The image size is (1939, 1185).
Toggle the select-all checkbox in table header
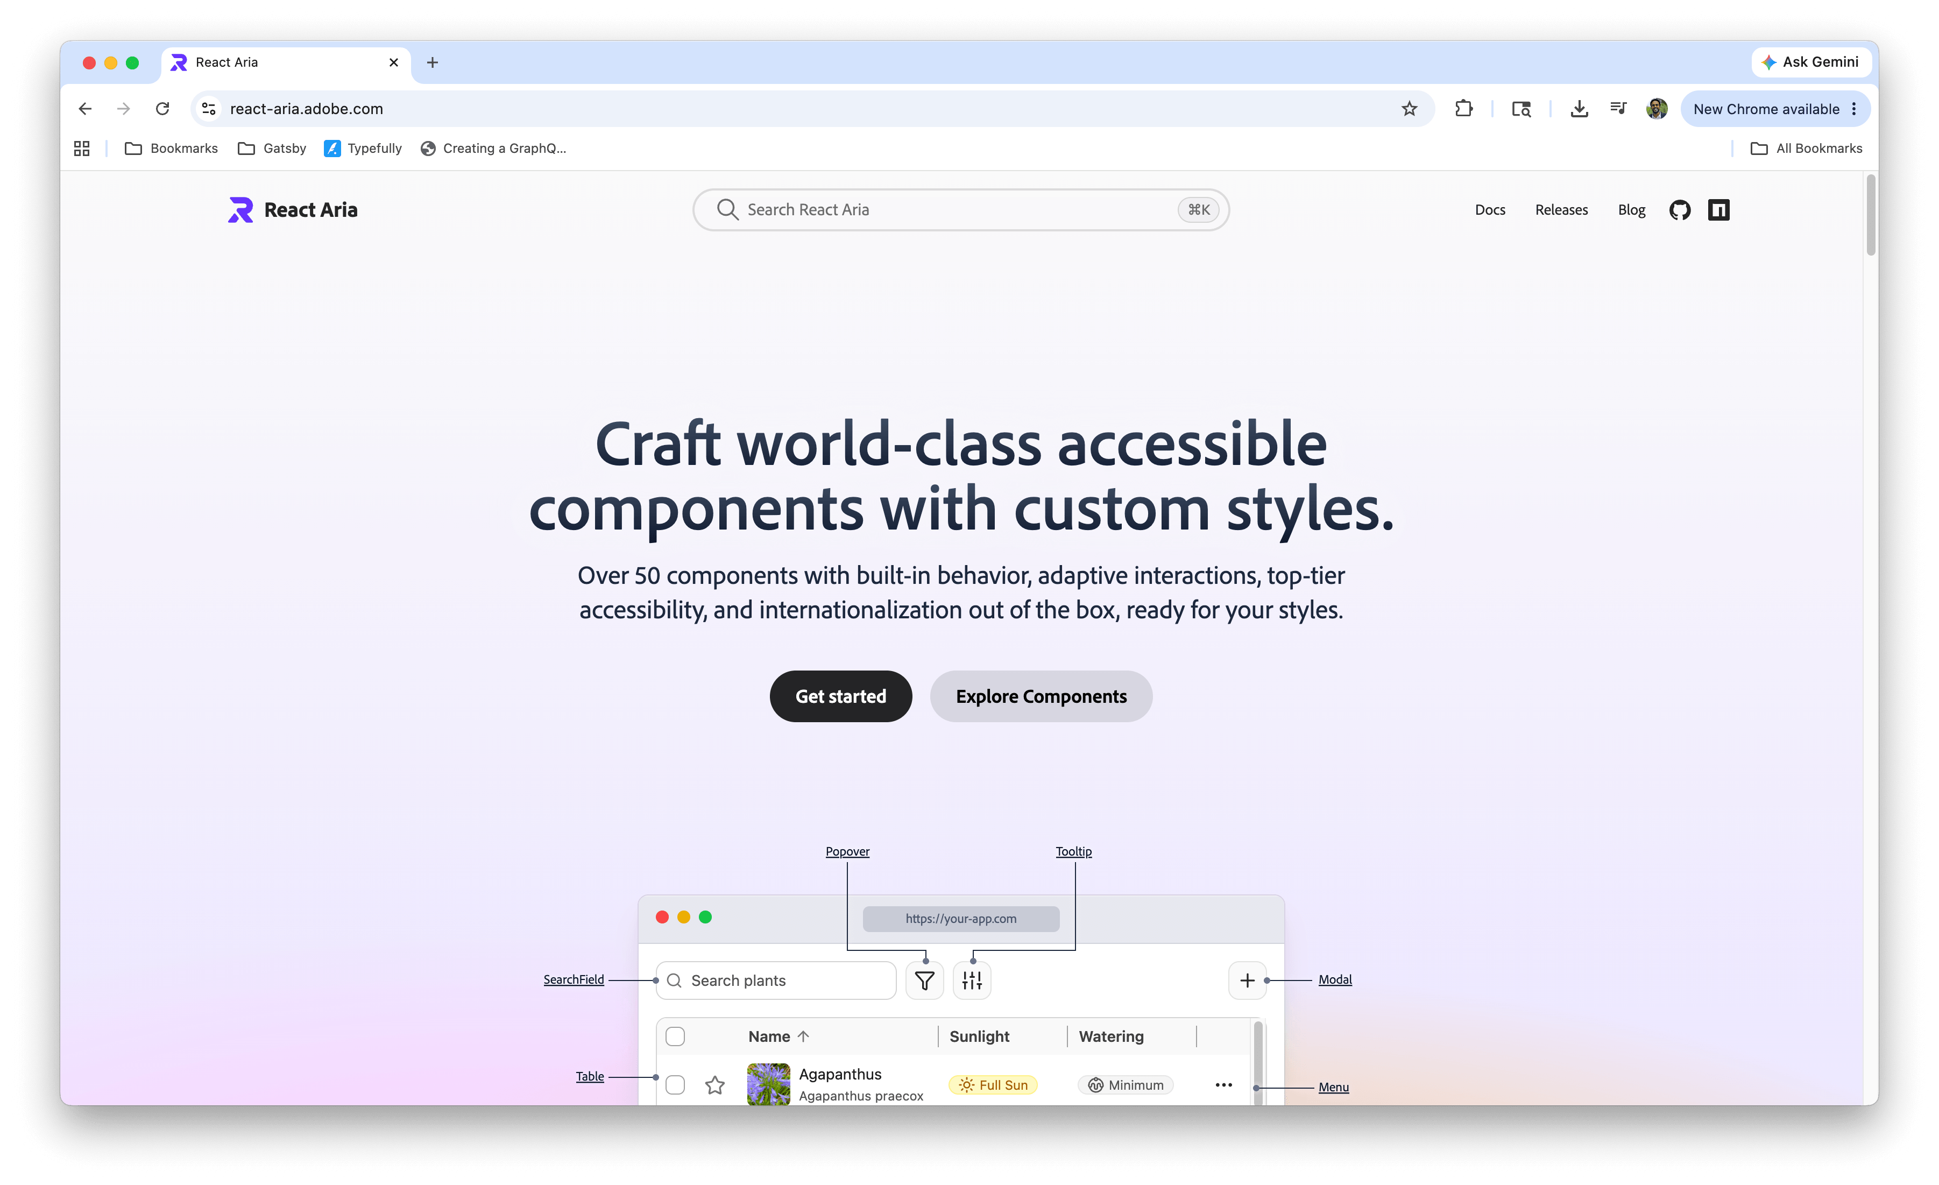pyautogui.click(x=675, y=1036)
